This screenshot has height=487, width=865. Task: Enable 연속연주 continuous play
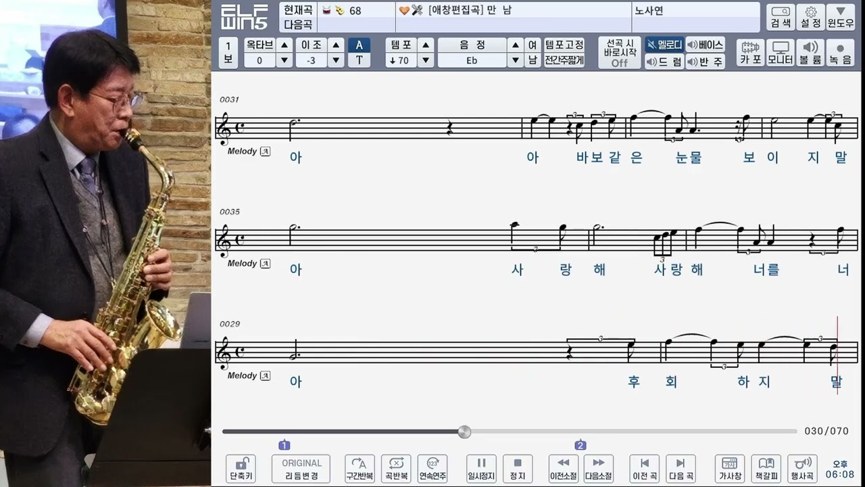tap(432, 469)
